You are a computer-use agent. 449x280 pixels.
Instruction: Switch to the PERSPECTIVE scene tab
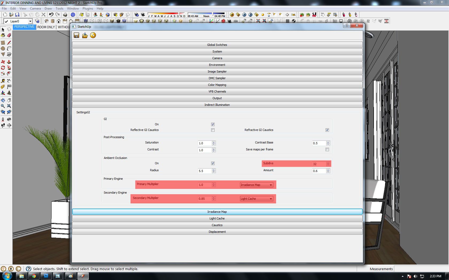(x=24, y=27)
